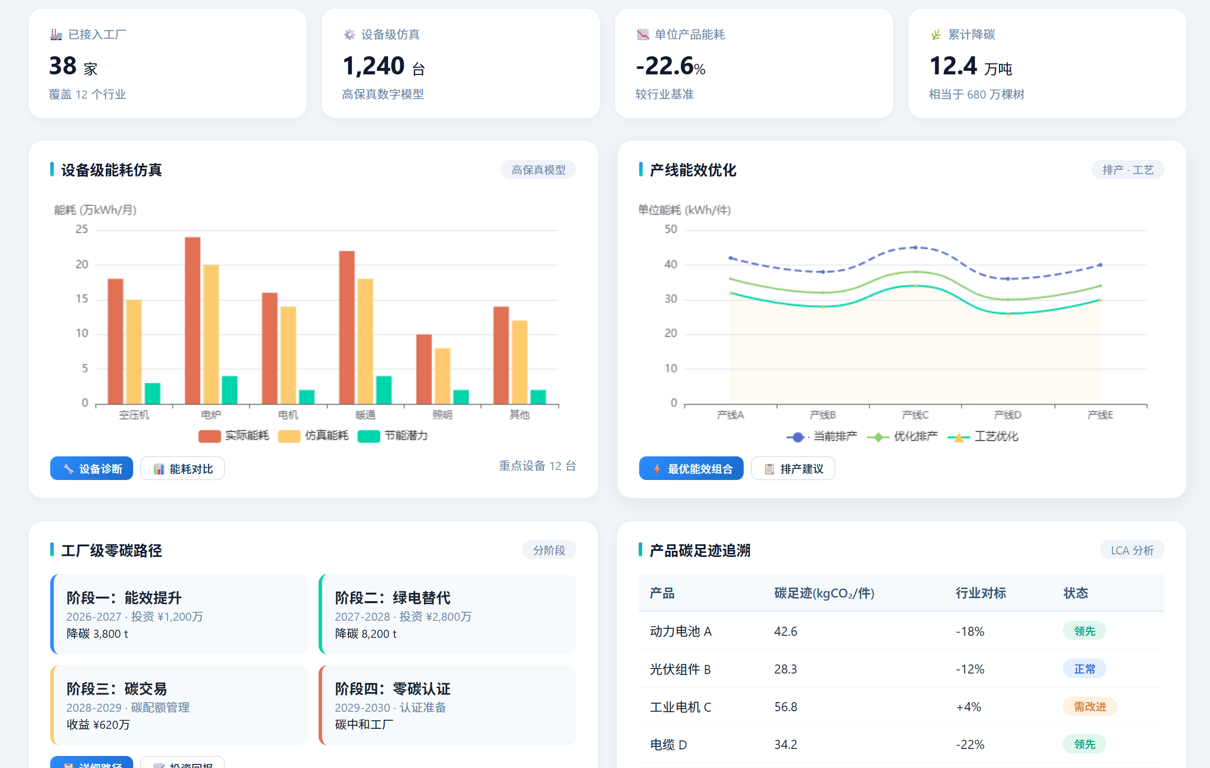1210x768 pixels.
Task: Click the clipboard icon in 排产建议
Action: click(x=769, y=469)
